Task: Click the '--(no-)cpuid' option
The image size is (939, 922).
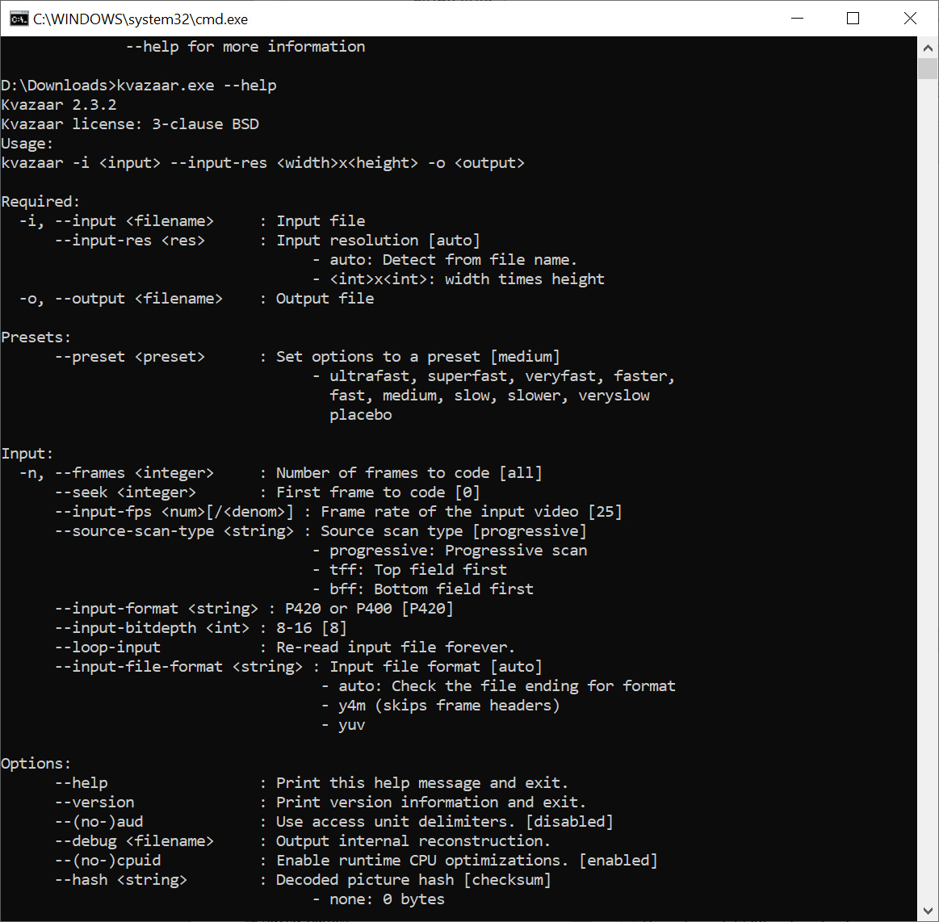Action: (x=108, y=861)
